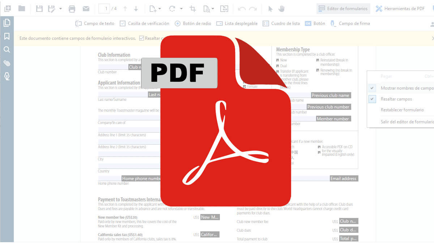Choose Restablecer formulario from the menu
Viewport: 434px width, 244px height.
coord(401,110)
